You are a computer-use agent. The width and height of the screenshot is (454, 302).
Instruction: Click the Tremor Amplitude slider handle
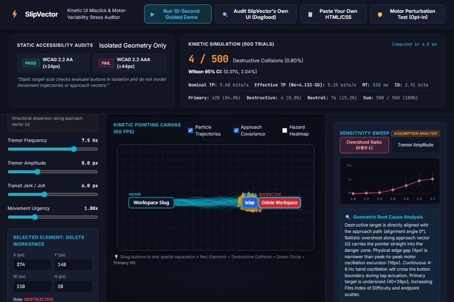pos(37,172)
